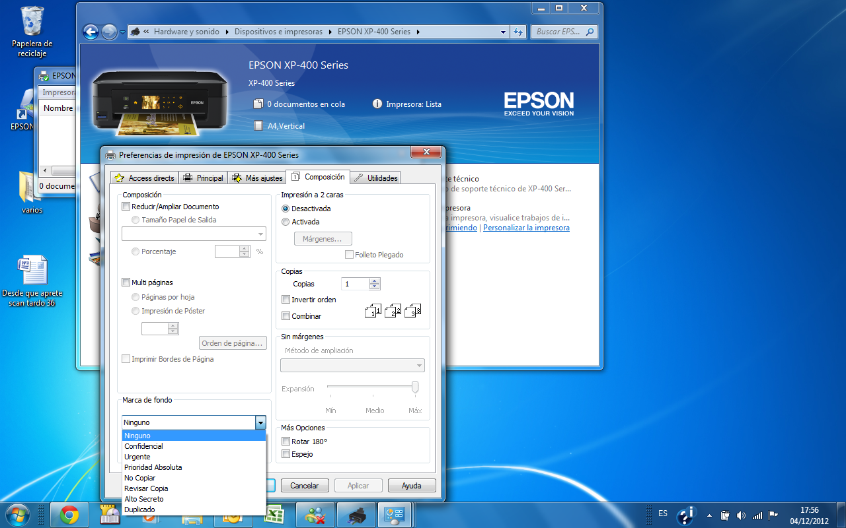Expand the address bar history dropdown
Viewport: 846px width, 528px height.
(503, 32)
